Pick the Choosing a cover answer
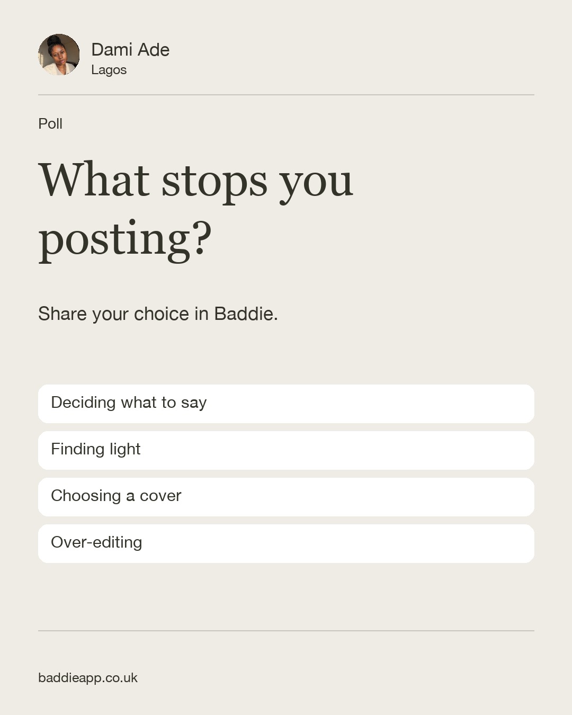 (x=286, y=497)
